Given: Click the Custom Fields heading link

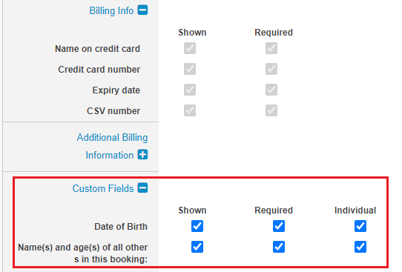Looking at the screenshot, I should coord(103,188).
